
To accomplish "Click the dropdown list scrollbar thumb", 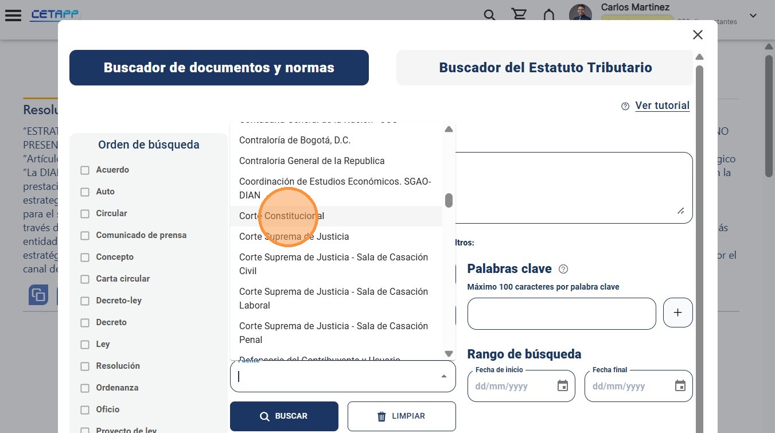I will [x=449, y=200].
